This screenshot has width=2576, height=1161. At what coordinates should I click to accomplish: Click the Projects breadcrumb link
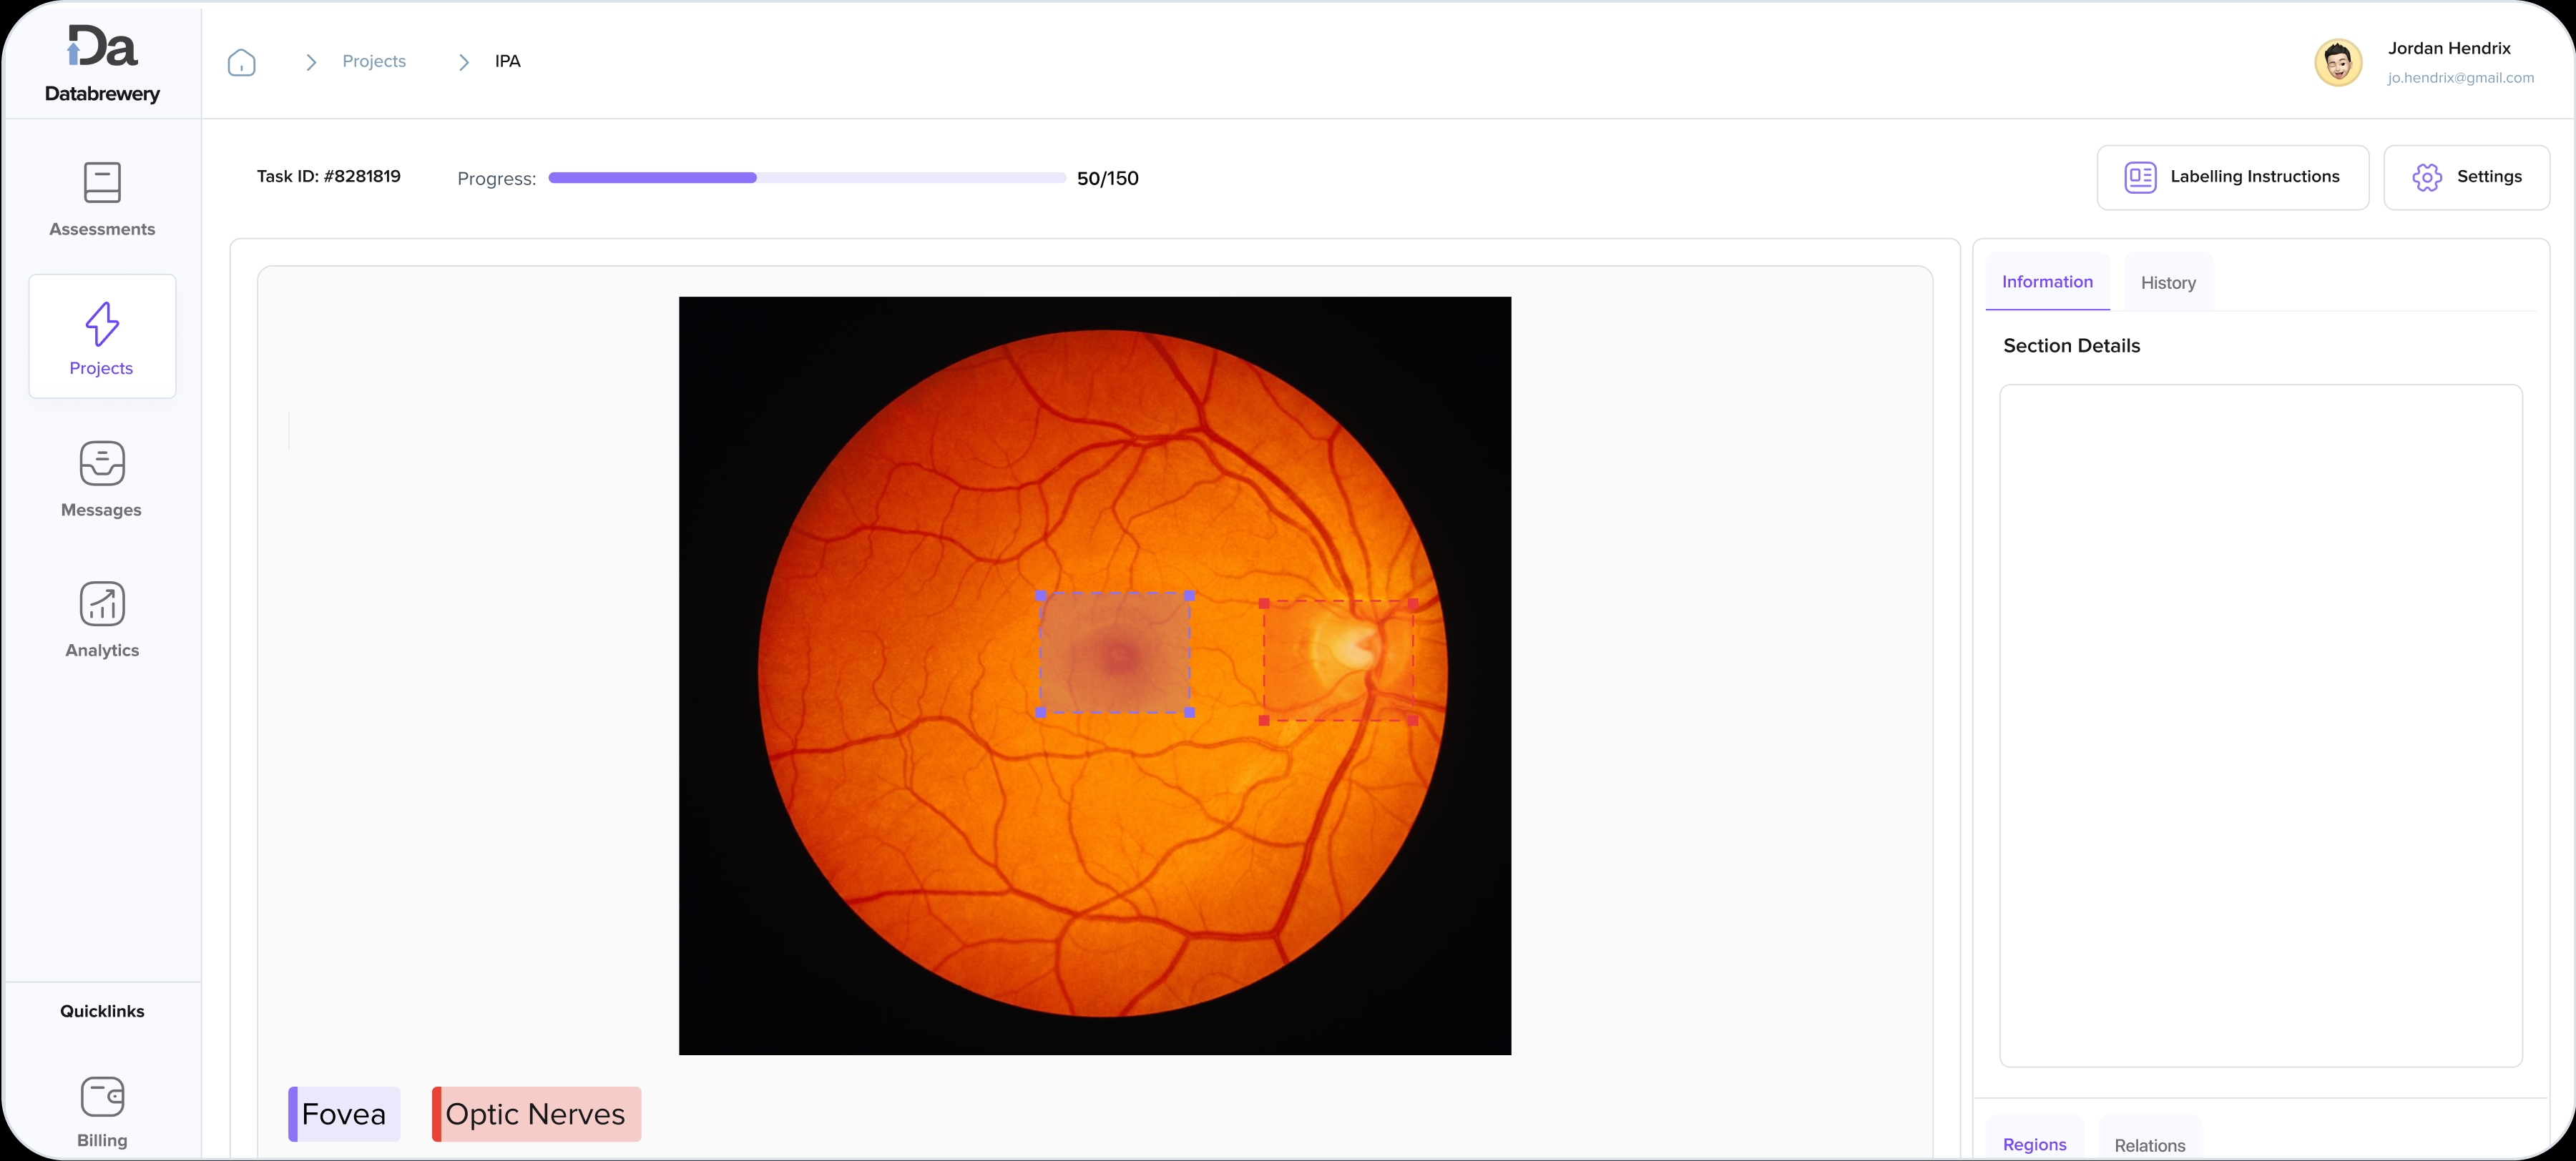point(374,61)
